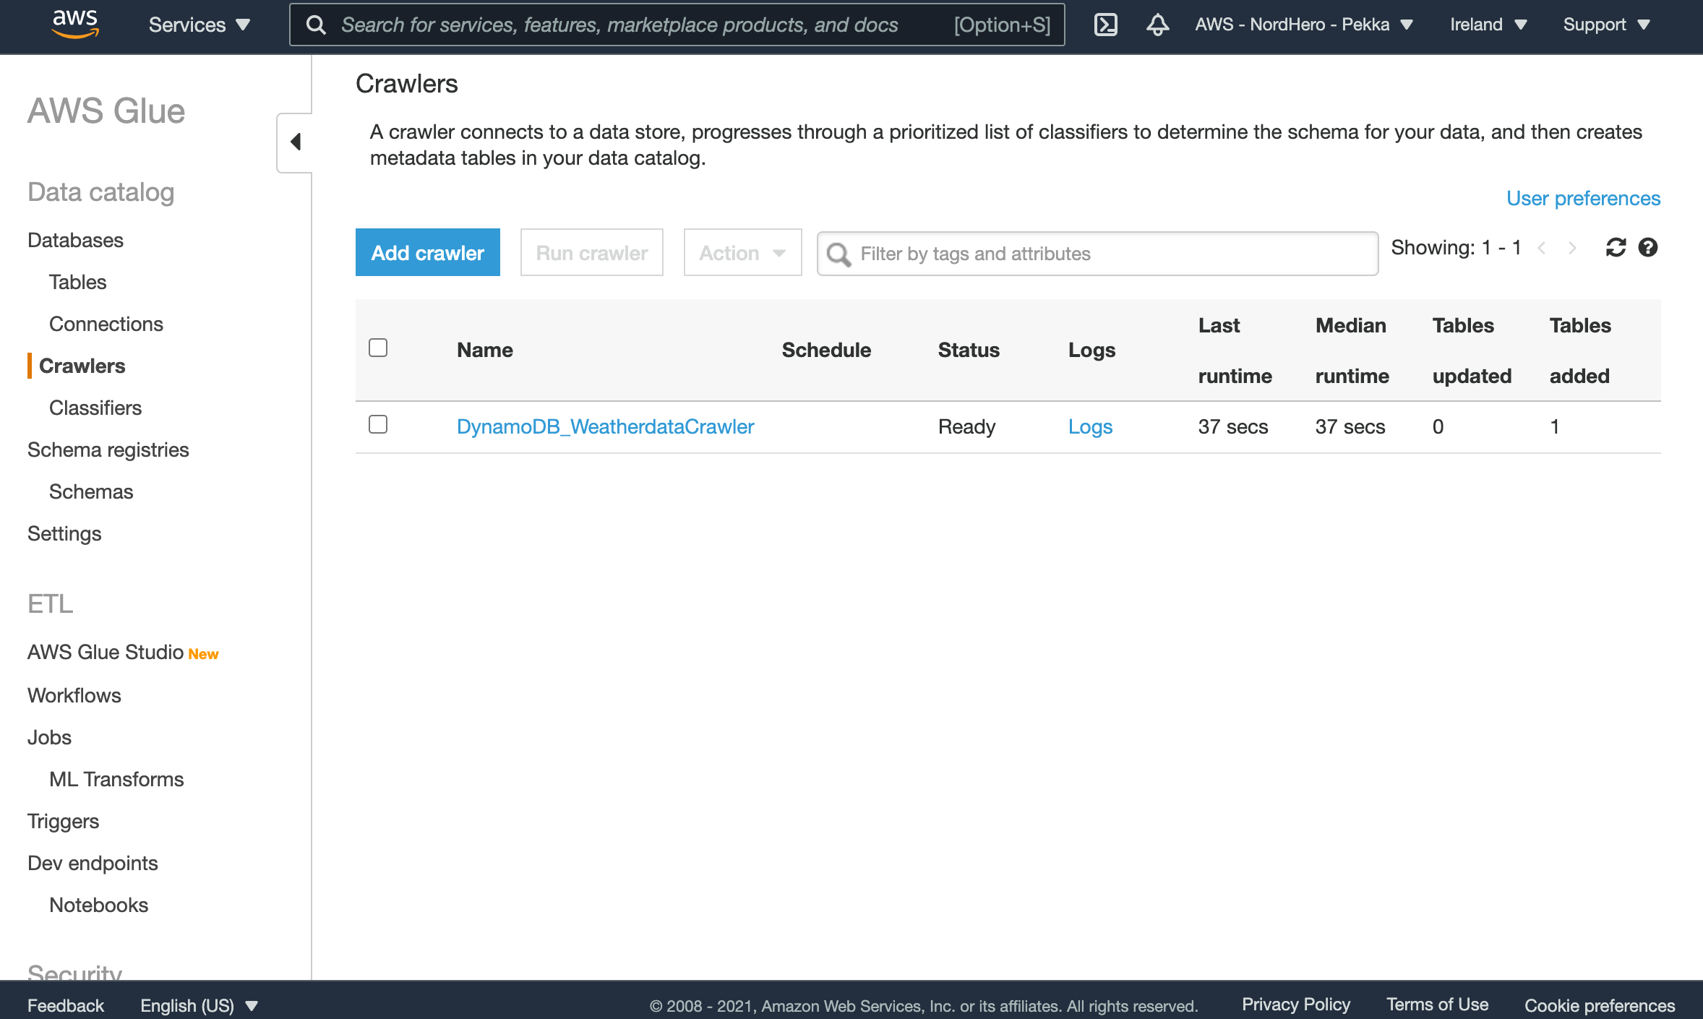
Task: Click the Status column header
Action: 969,351
